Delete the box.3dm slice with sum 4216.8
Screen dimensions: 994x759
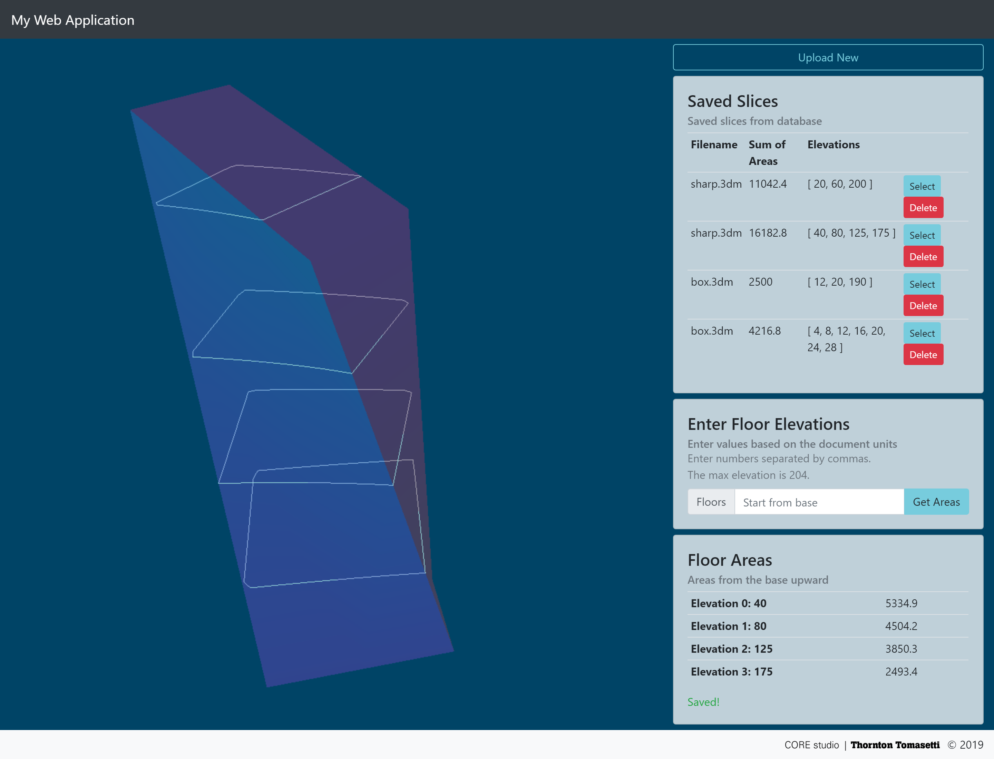[923, 355]
